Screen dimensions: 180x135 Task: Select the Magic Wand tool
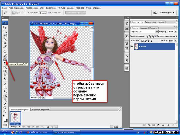tap(5, 39)
